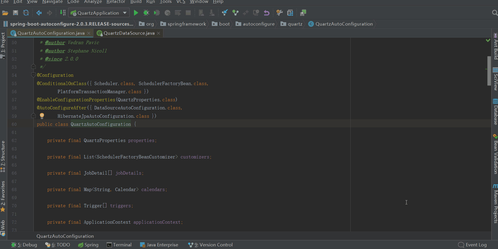Toggle the Structure tool window
Viewport: 498px width, 249px height.
pyautogui.click(x=3, y=156)
